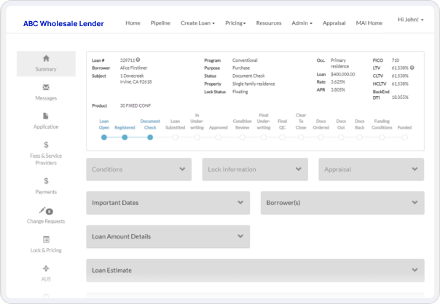This screenshot has width=440, height=304.
Task: Click the Condition Review milestone circle
Action: (243, 137)
